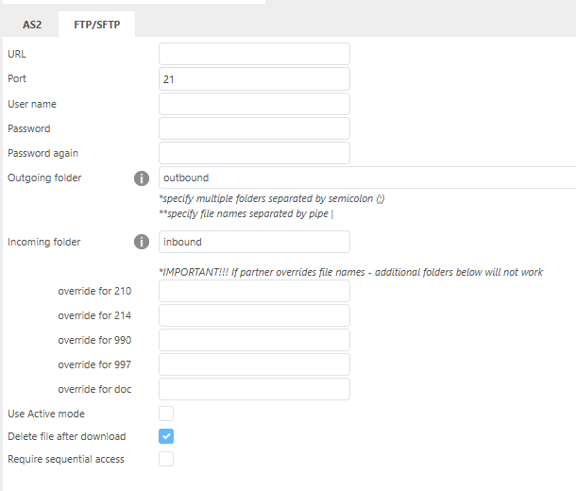Select the override for 214 input
The height and width of the screenshot is (491, 576).
pyautogui.click(x=254, y=315)
